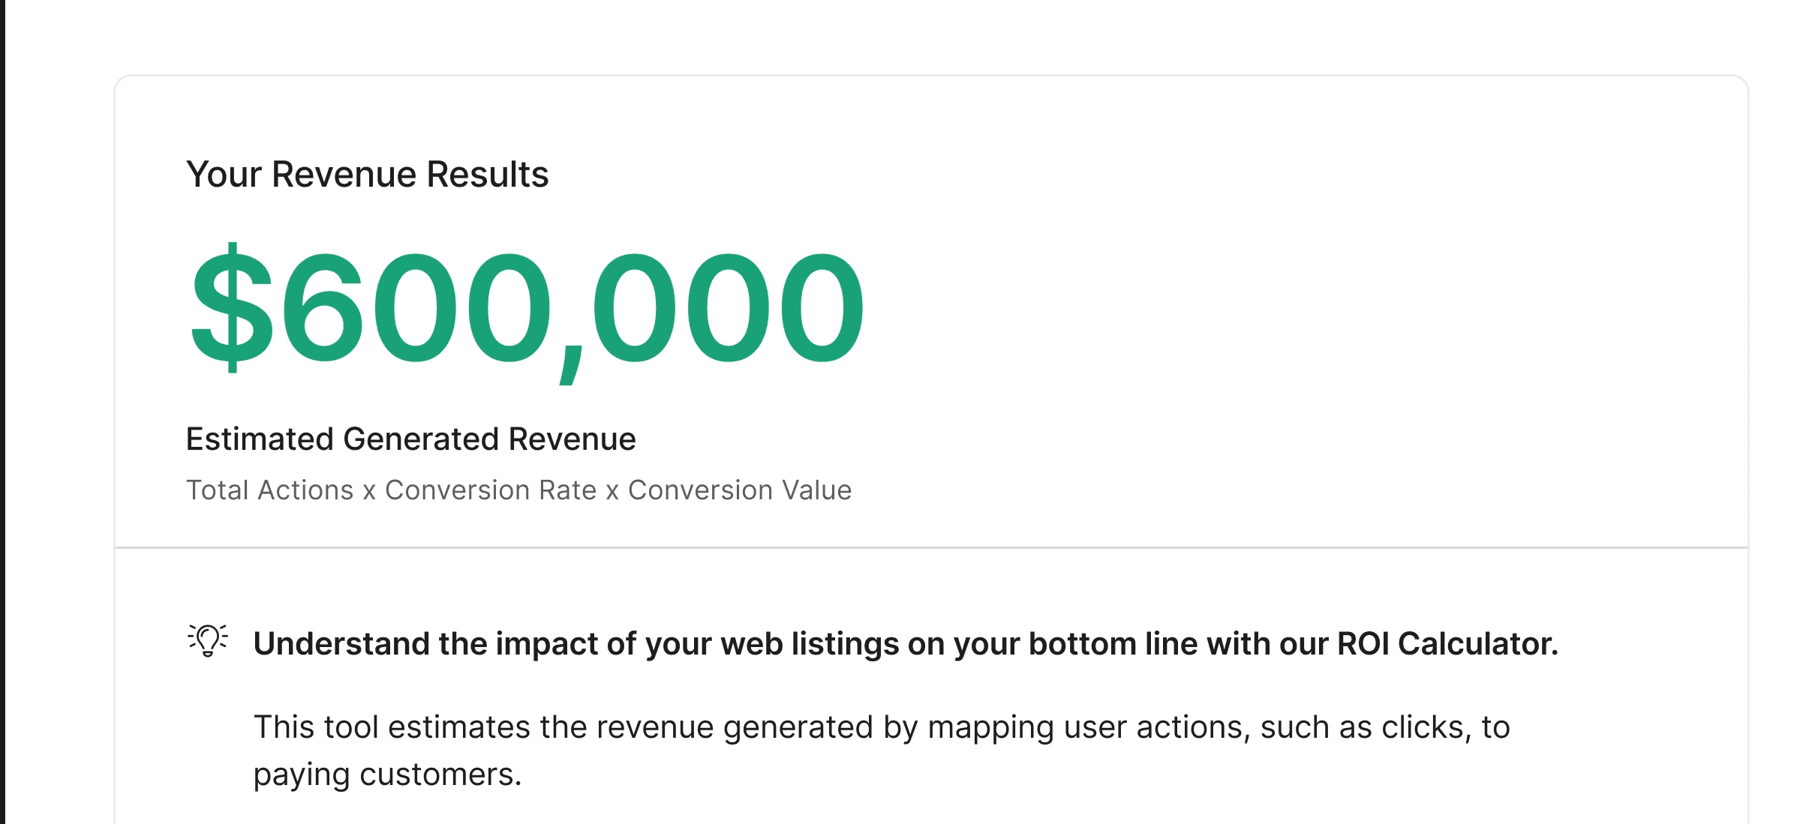Click the horizontal divider below the formula
Screen dimensions: 1800x824
(x=931, y=547)
